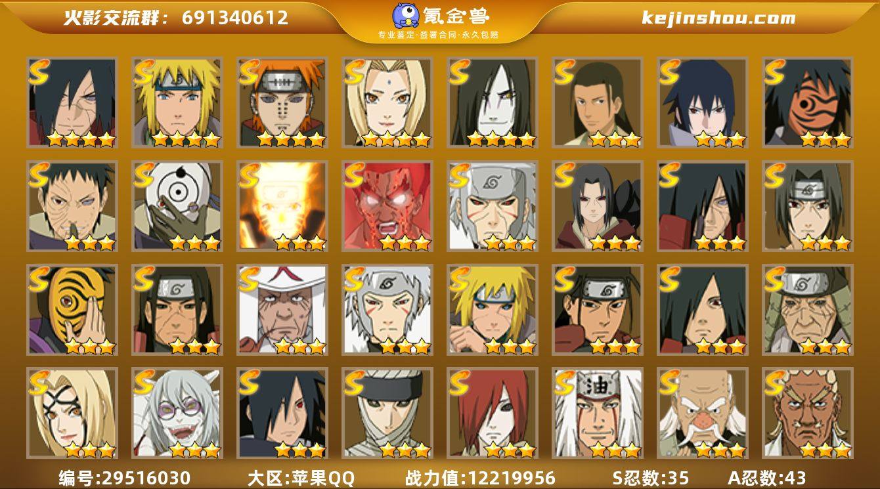
Task: Open the kejinshou.com website link
Action: (718, 18)
